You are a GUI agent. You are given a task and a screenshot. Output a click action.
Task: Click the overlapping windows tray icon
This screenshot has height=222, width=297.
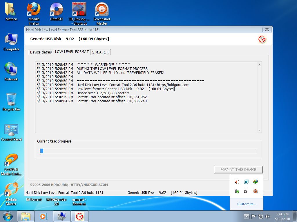(246, 191)
